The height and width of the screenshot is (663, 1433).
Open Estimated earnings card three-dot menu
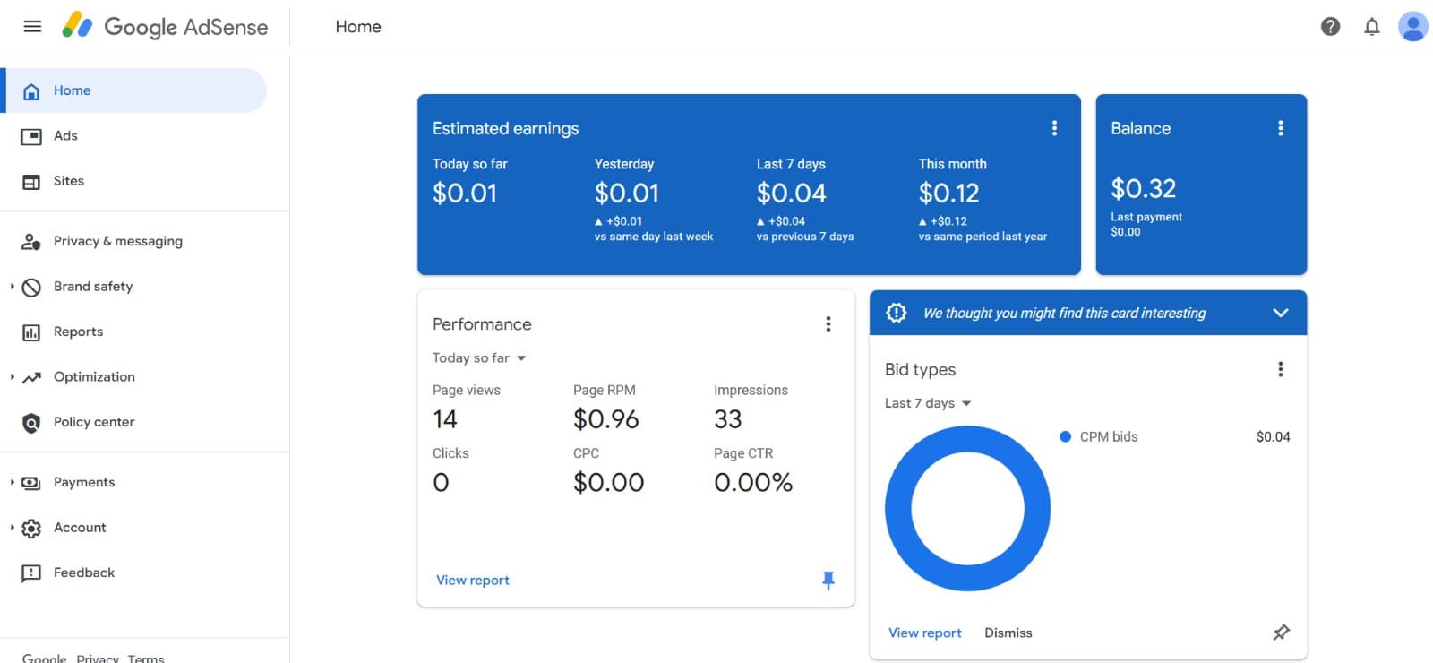[x=1054, y=128]
